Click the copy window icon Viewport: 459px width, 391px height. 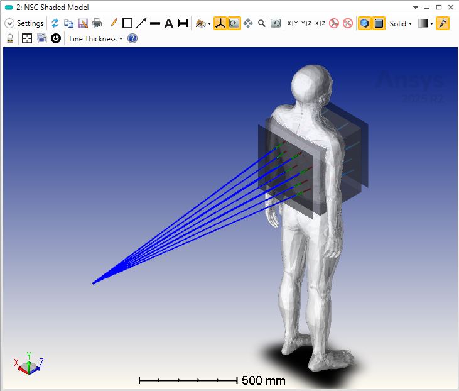point(69,23)
